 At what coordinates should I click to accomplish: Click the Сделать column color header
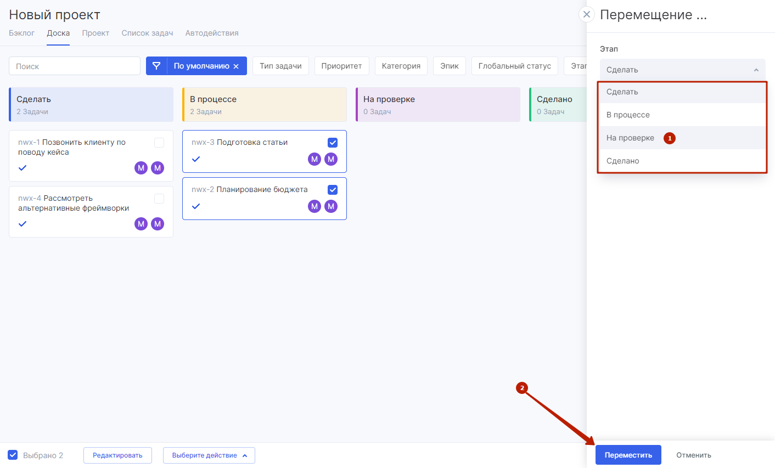point(91,104)
